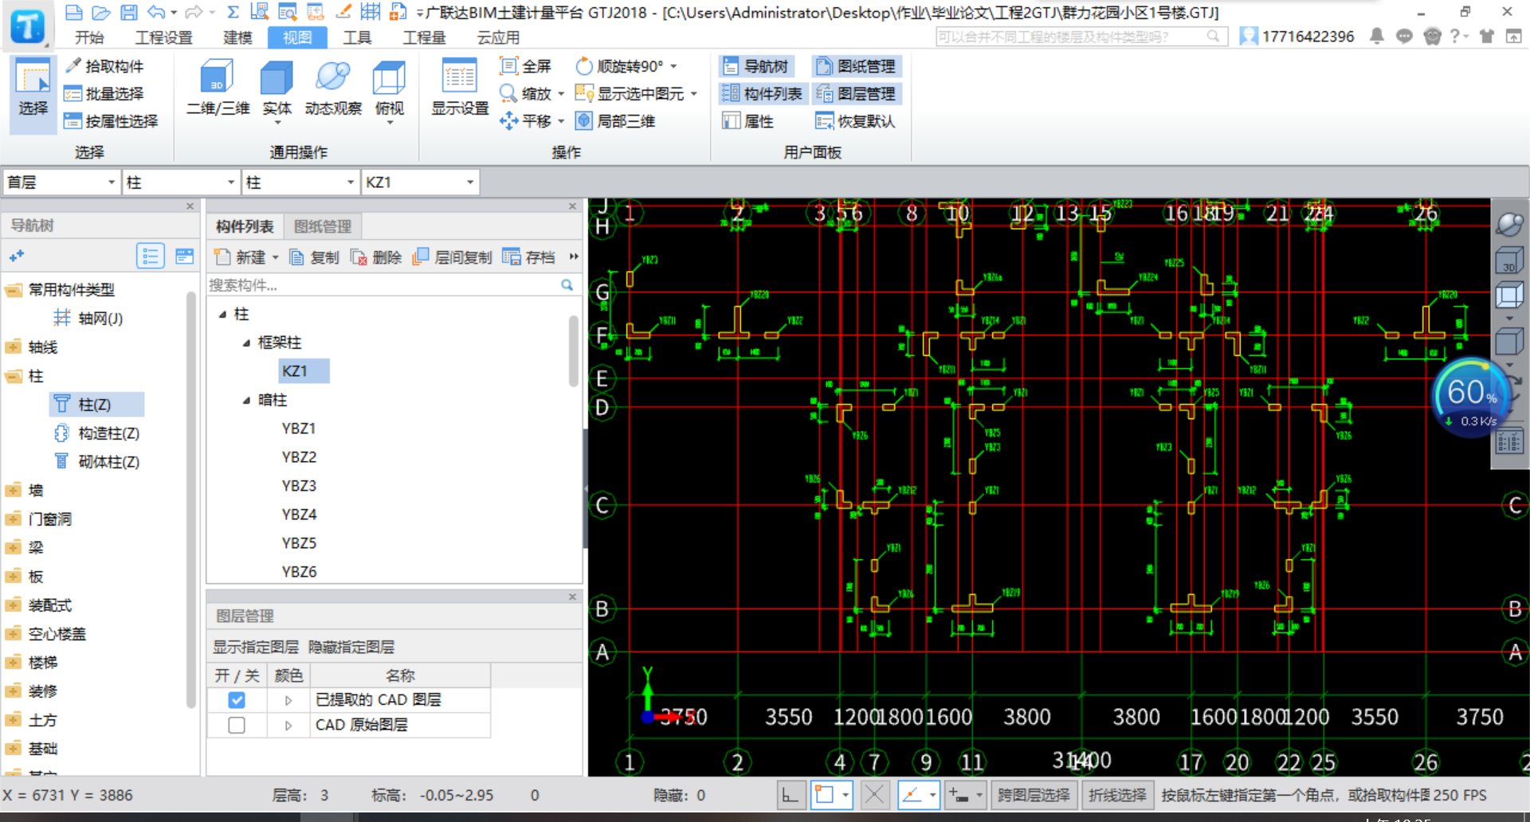The height and width of the screenshot is (822, 1530).
Task: Open 显示设置 display settings
Action: [x=460, y=88]
